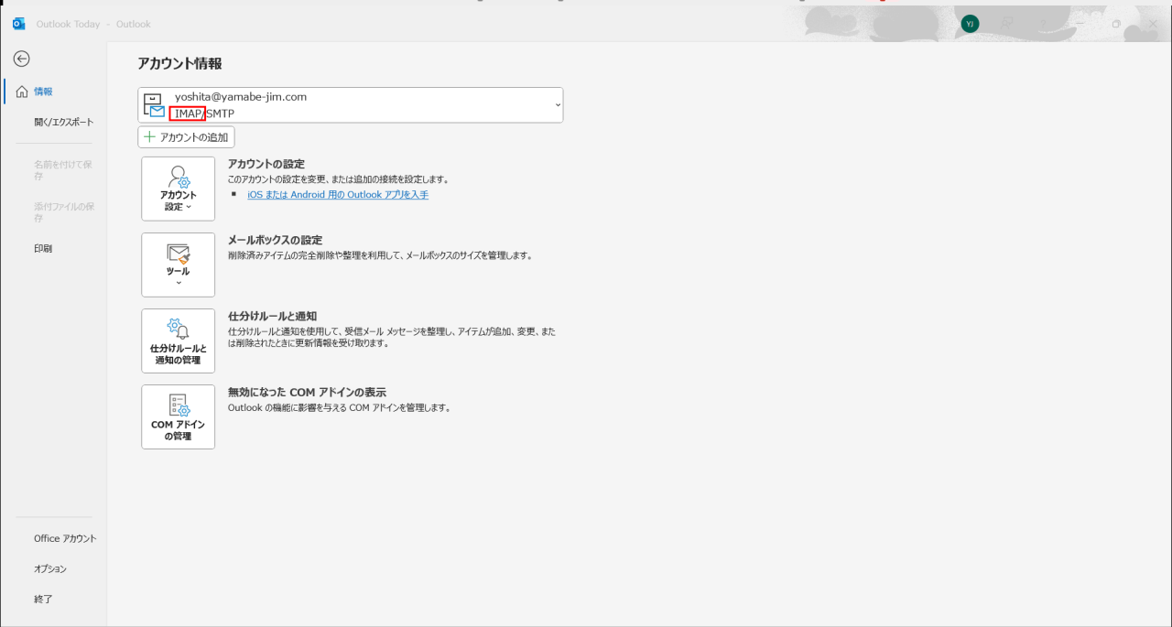Follow the iOS または Android 用 Outlook link
The height and width of the screenshot is (627, 1172).
pyautogui.click(x=338, y=195)
